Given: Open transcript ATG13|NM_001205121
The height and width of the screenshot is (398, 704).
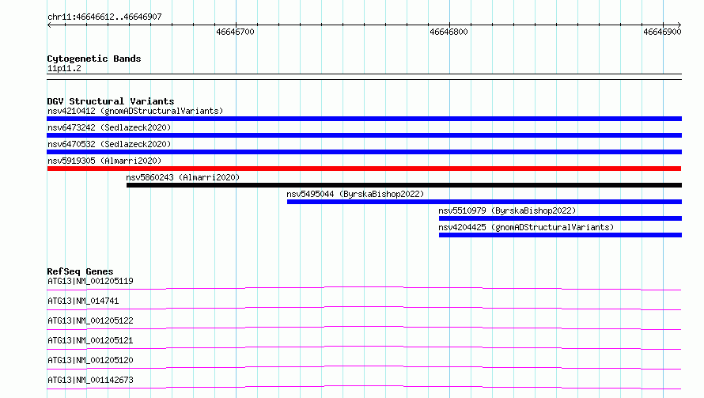Looking at the screenshot, I should [90, 340].
